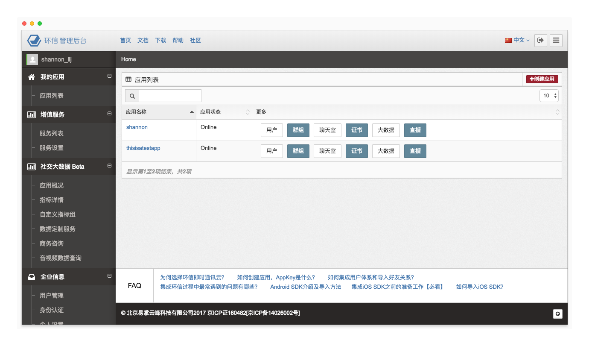
Task: Select 服务列表 in the sidebar
Action: [52, 133]
